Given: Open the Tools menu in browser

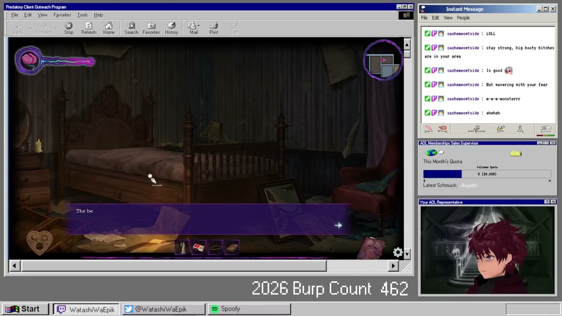Looking at the screenshot, I should (82, 15).
